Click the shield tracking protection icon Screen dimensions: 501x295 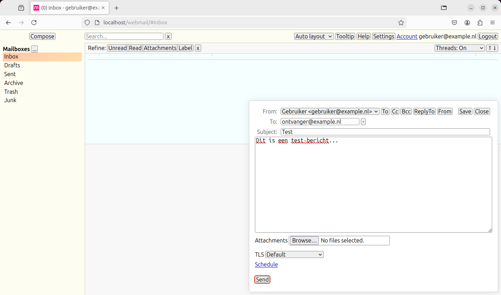[x=87, y=23]
